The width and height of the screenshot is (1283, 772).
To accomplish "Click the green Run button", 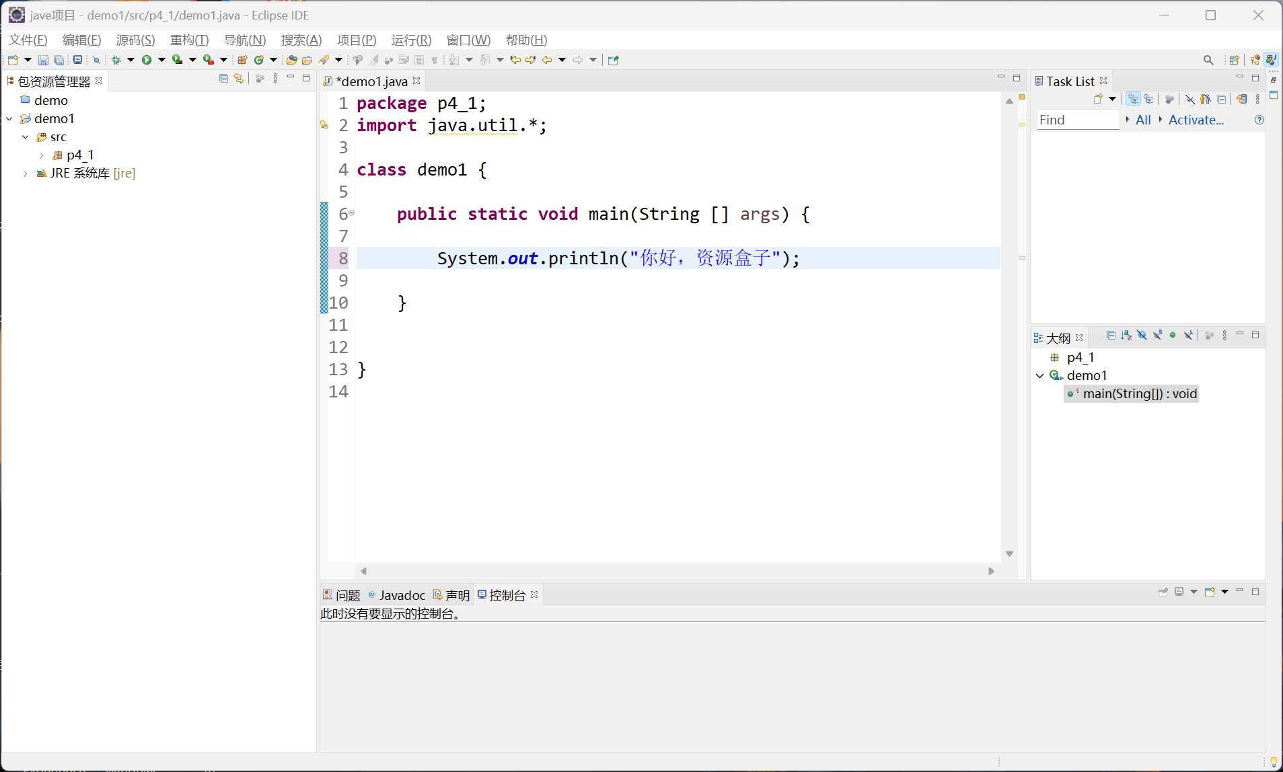I will pos(146,60).
